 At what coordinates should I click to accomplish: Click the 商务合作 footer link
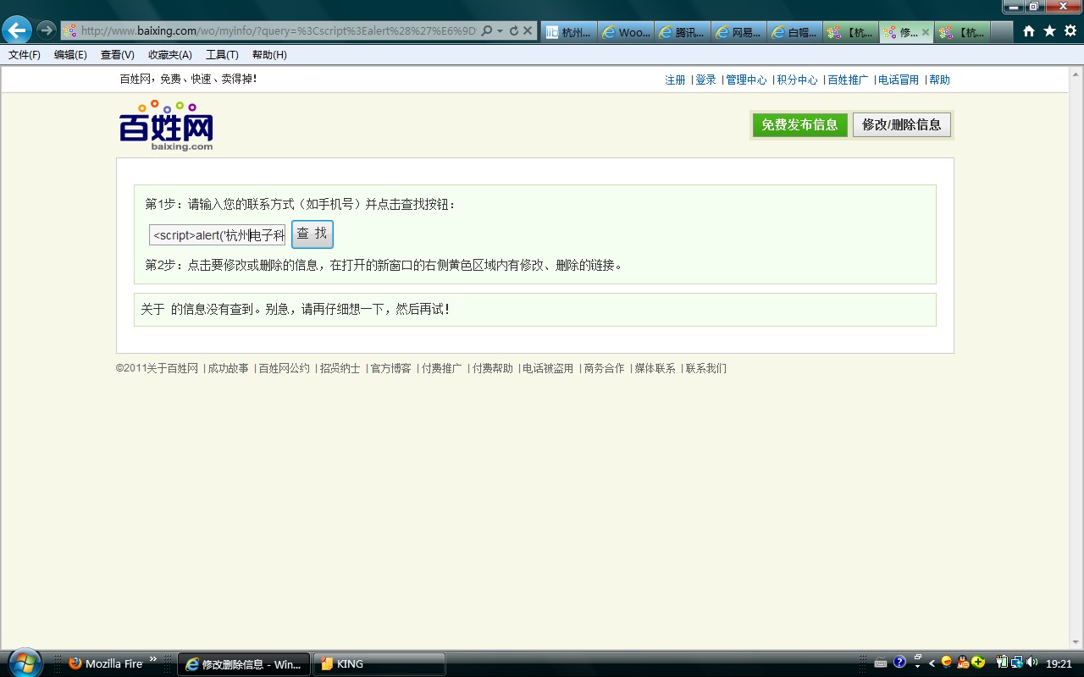pos(604,368)
